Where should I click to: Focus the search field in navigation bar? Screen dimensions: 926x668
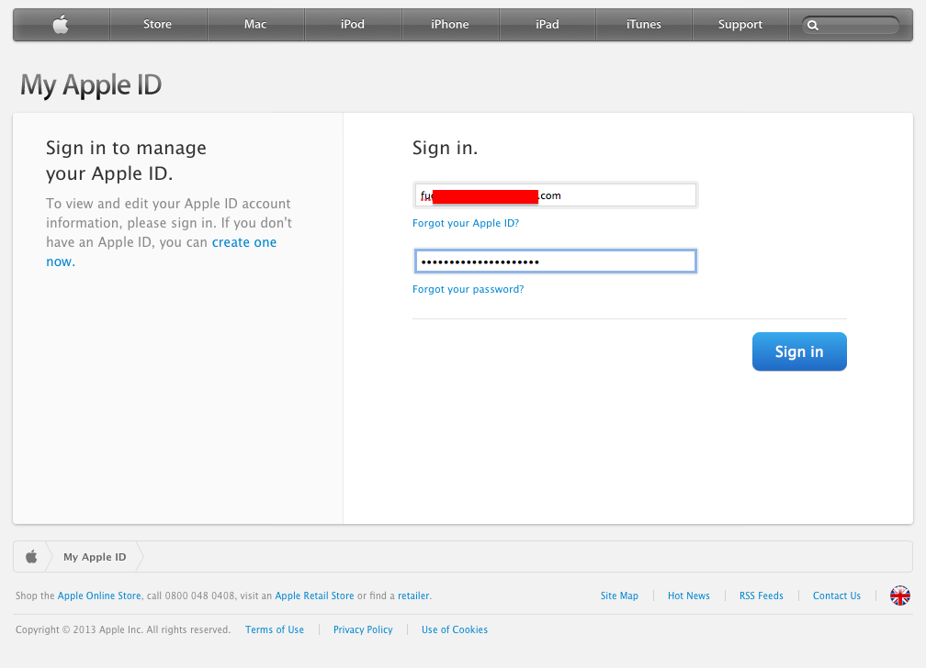pyautogui.click(x=851, y=26)
